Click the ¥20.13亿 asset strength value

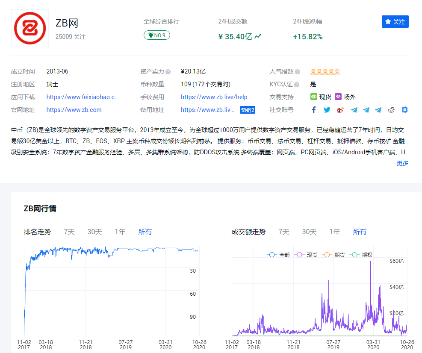[193, 71]
